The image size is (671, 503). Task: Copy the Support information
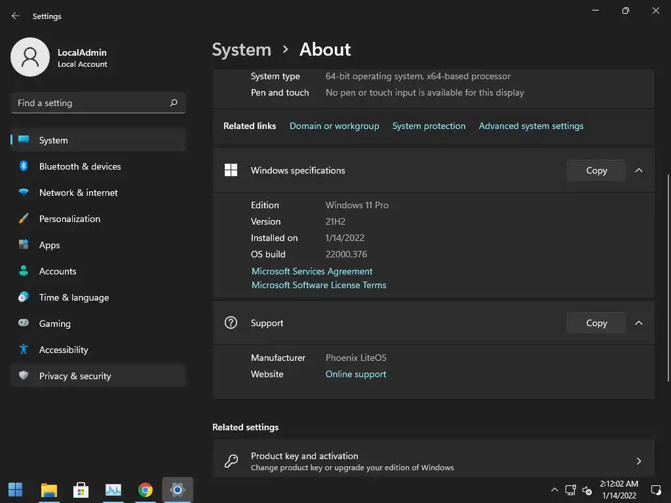[x=596, y=323]
